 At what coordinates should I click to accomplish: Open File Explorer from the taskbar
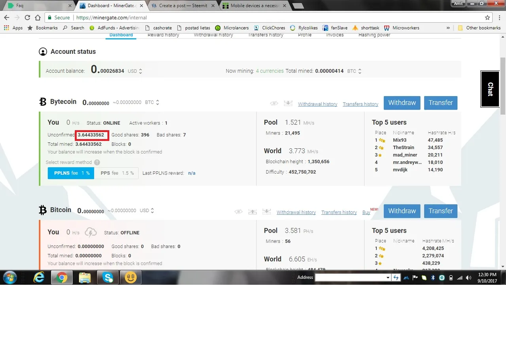85,278
